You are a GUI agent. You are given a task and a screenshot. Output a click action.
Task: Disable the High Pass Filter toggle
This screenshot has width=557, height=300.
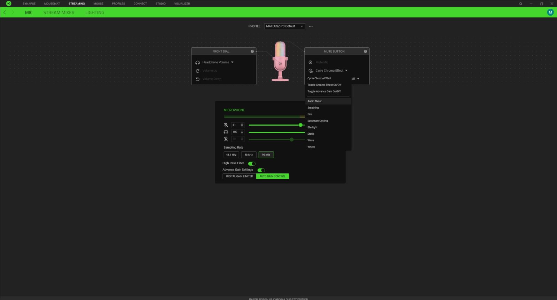click(x=252, y=164)
